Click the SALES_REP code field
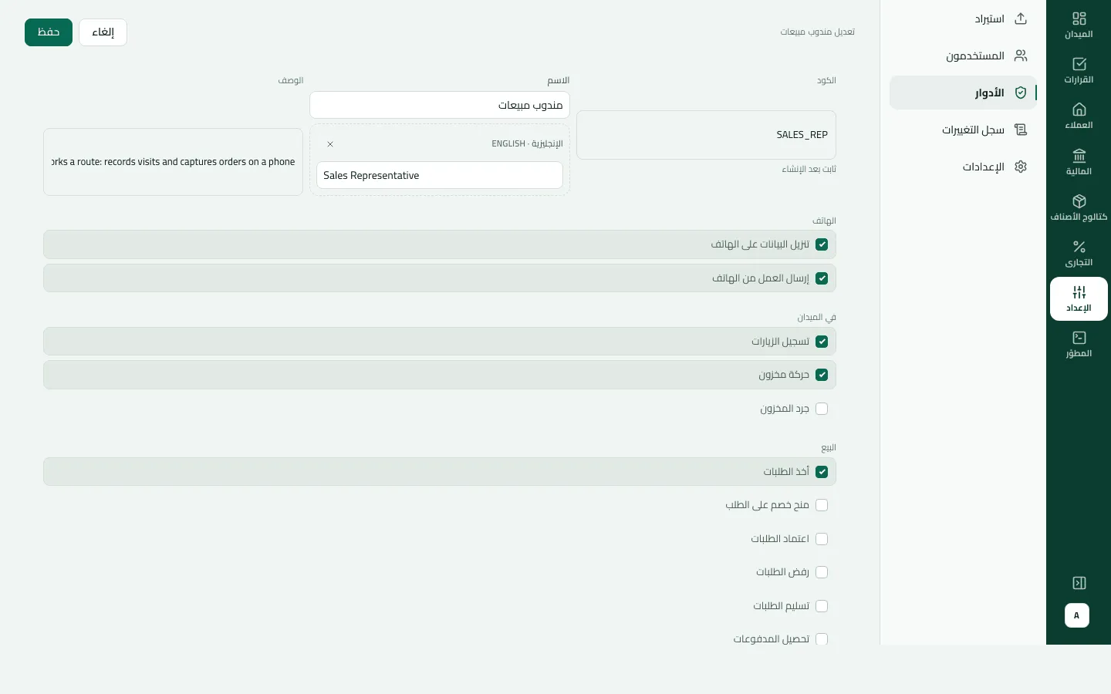The image size is (1111, 694). [x=706, y=135]
